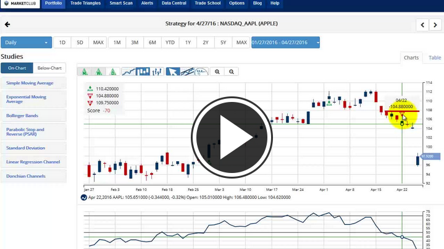Choose the intraday MAX range
The height and width of the screenshot is (249, 444).
(x=98, y=43)
